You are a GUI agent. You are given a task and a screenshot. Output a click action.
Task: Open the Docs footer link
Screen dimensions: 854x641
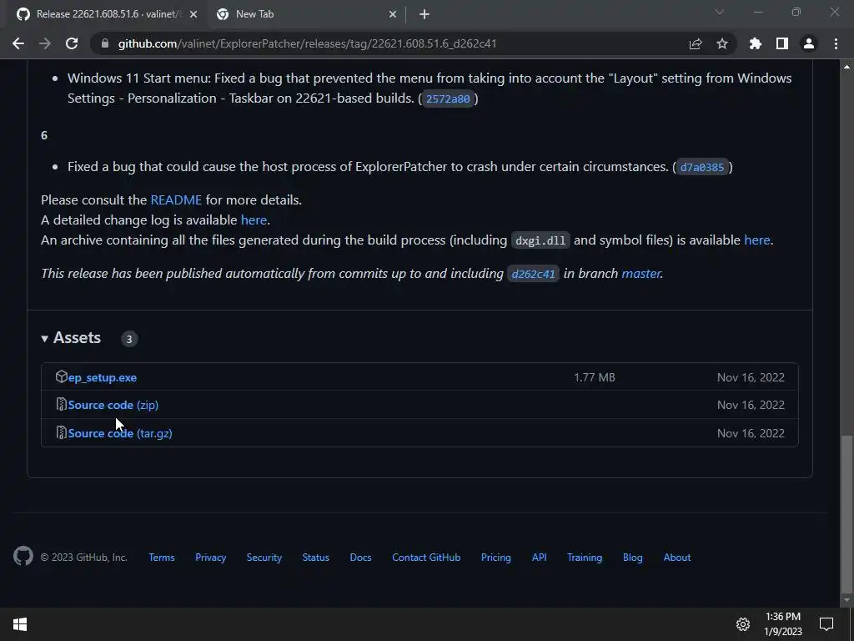click(x=360, y=557)
